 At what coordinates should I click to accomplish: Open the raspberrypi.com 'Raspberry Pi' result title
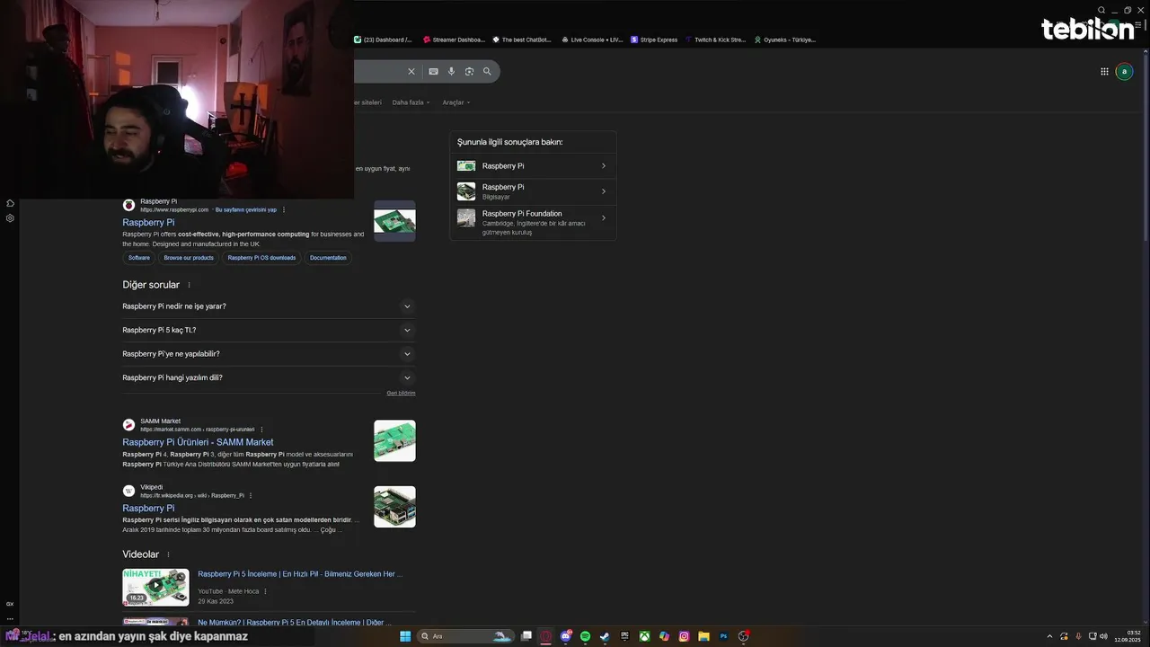(148, 223)
